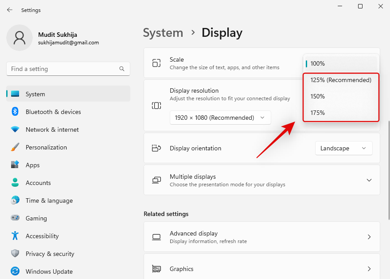The height and width of the screenshot is (279, 390).
Task: Open the Display orientation Landscape dropdown
Action: tap(344, 148)
